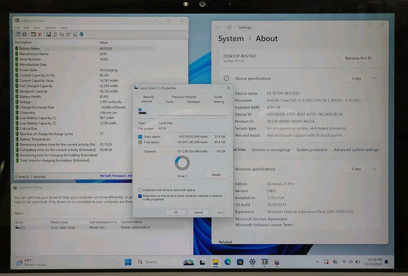The height and width of the screenshot is (276, 408).
Task: Click the Exit door icon in BatteryInfoView toolbar
Action: click(x=81, y=34)
